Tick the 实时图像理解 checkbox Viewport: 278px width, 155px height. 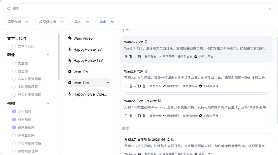click(x=14, y=87)
